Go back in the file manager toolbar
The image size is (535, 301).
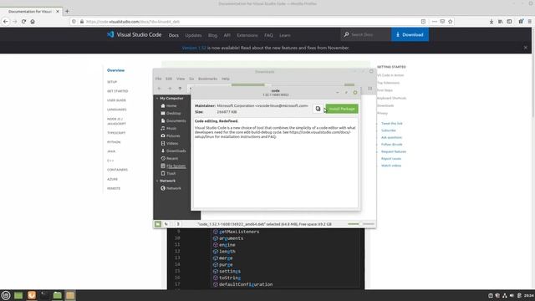point(160,89)
